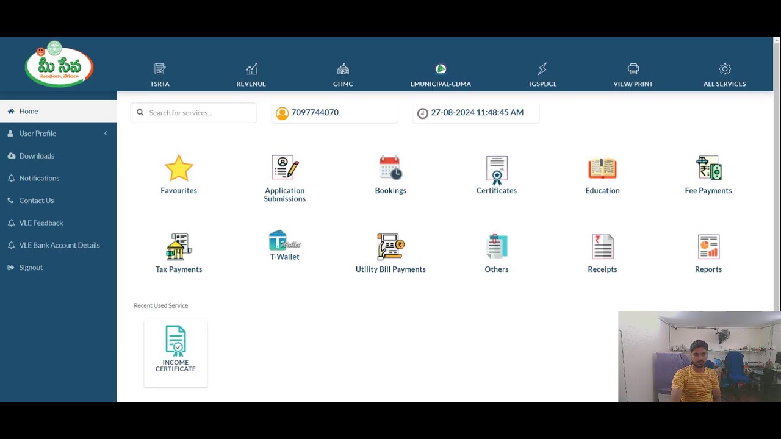Click the user id 7097744070 text
The width and height of the screenshot is (781, 439).
(x=315, y=112)
